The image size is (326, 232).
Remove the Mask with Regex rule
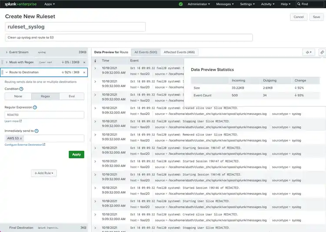pyautogui.click(x=84, y=62)
